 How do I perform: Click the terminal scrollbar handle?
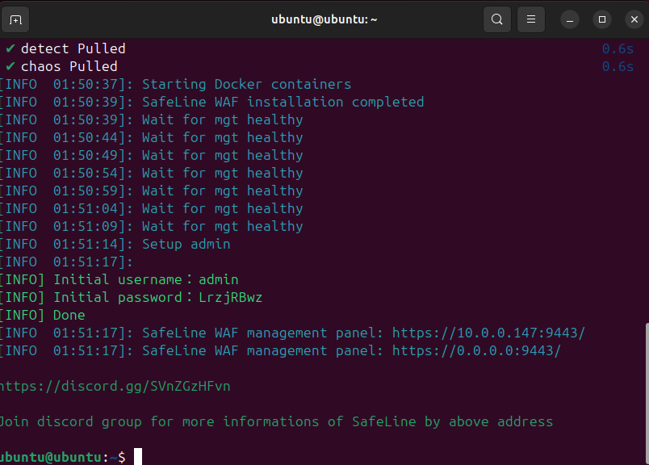pos(647,393)
